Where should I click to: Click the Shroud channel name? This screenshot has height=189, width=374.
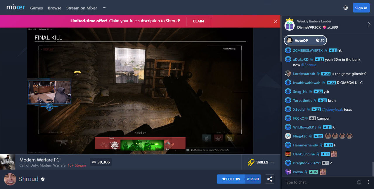point(28,179)
